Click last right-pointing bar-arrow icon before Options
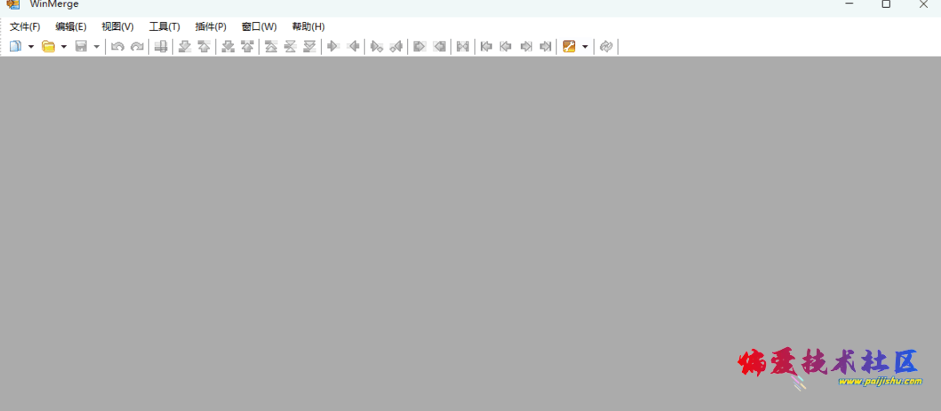Image resolution: width=941 pixels, height=411 pixels. [x=545, y=46]
